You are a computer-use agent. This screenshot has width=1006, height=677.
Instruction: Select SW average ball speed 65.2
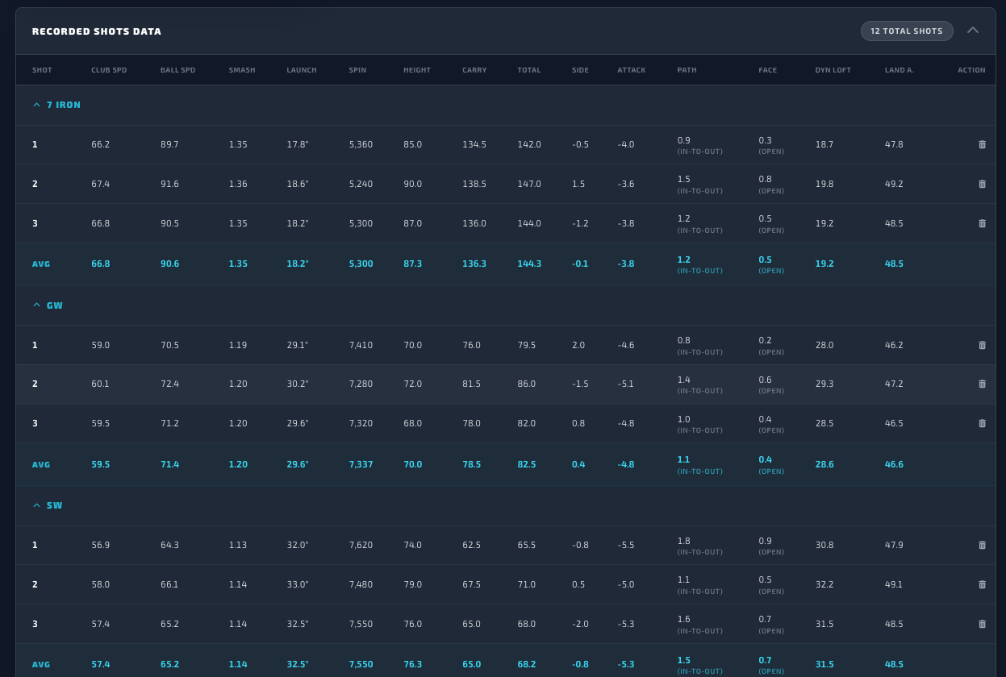tap(169, 664)
